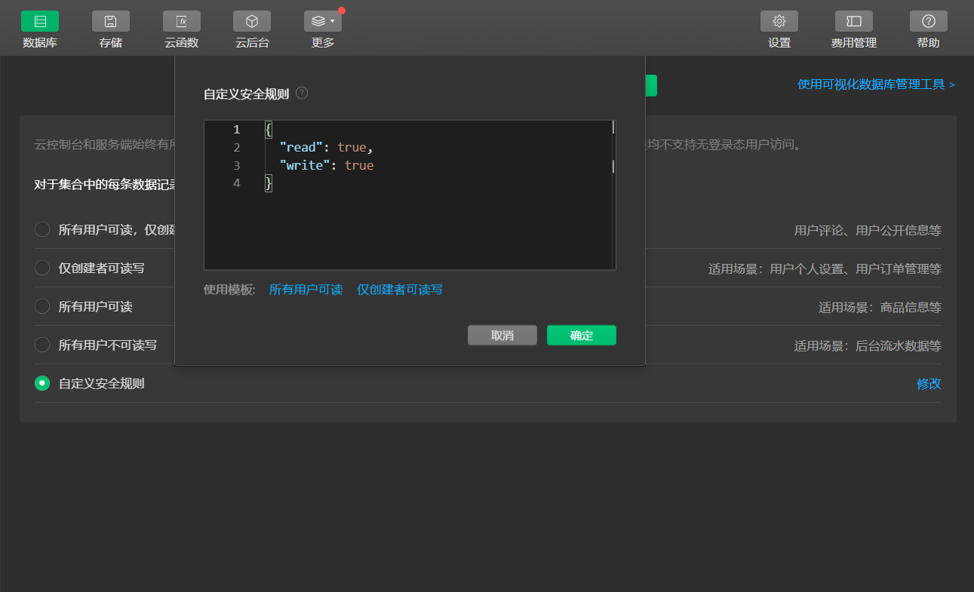Image resolution: width=974 pixels, height=592 pixels.
Task: Click the 使用模板: label
Action: pos(229,290)
